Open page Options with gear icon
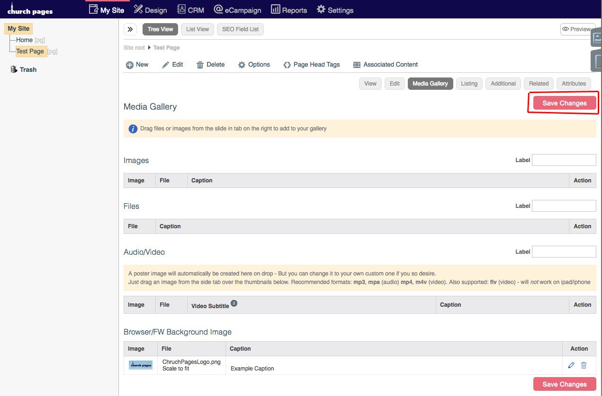602x396 pixels. click(x=254, y=65)
